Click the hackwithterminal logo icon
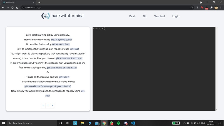The width and height of the screenshot is (224, 126). pos(46,16)
